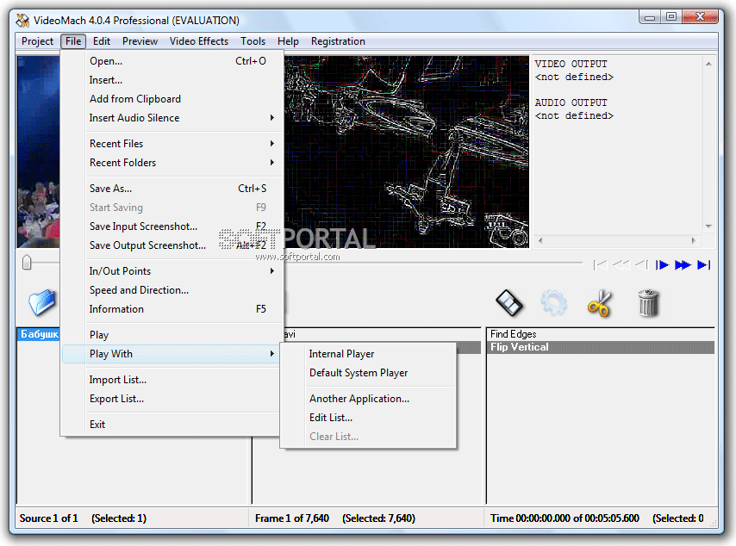Select Save Output Screenshot...

172,245
